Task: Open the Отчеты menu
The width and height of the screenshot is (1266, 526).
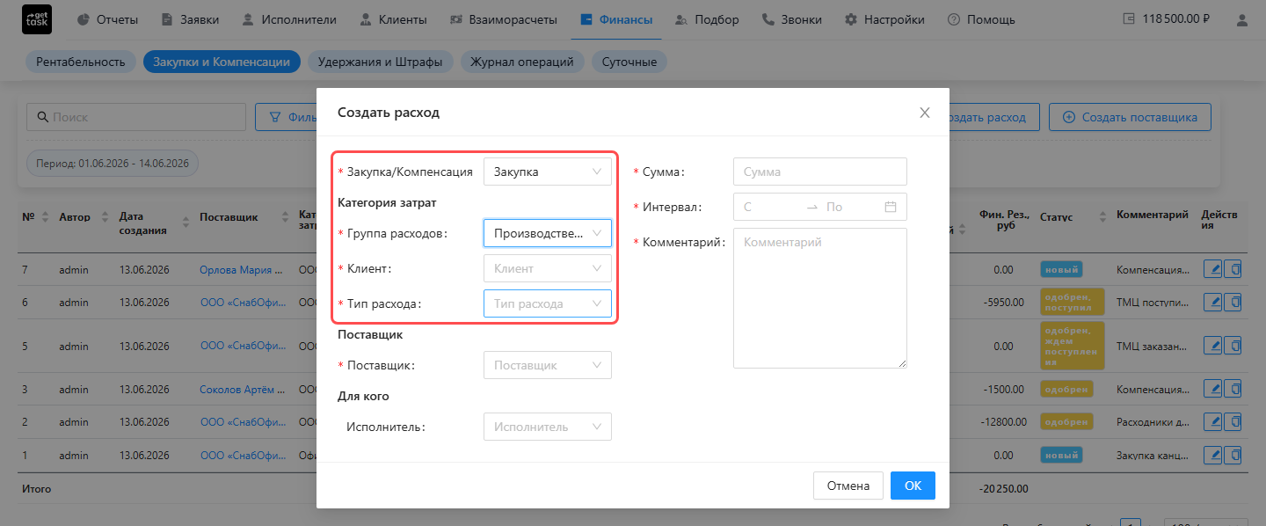Action: click(110, 19)
